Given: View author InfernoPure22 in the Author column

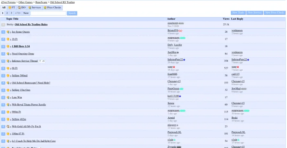Looking at the screenshot, I should (x=175, y=60).
